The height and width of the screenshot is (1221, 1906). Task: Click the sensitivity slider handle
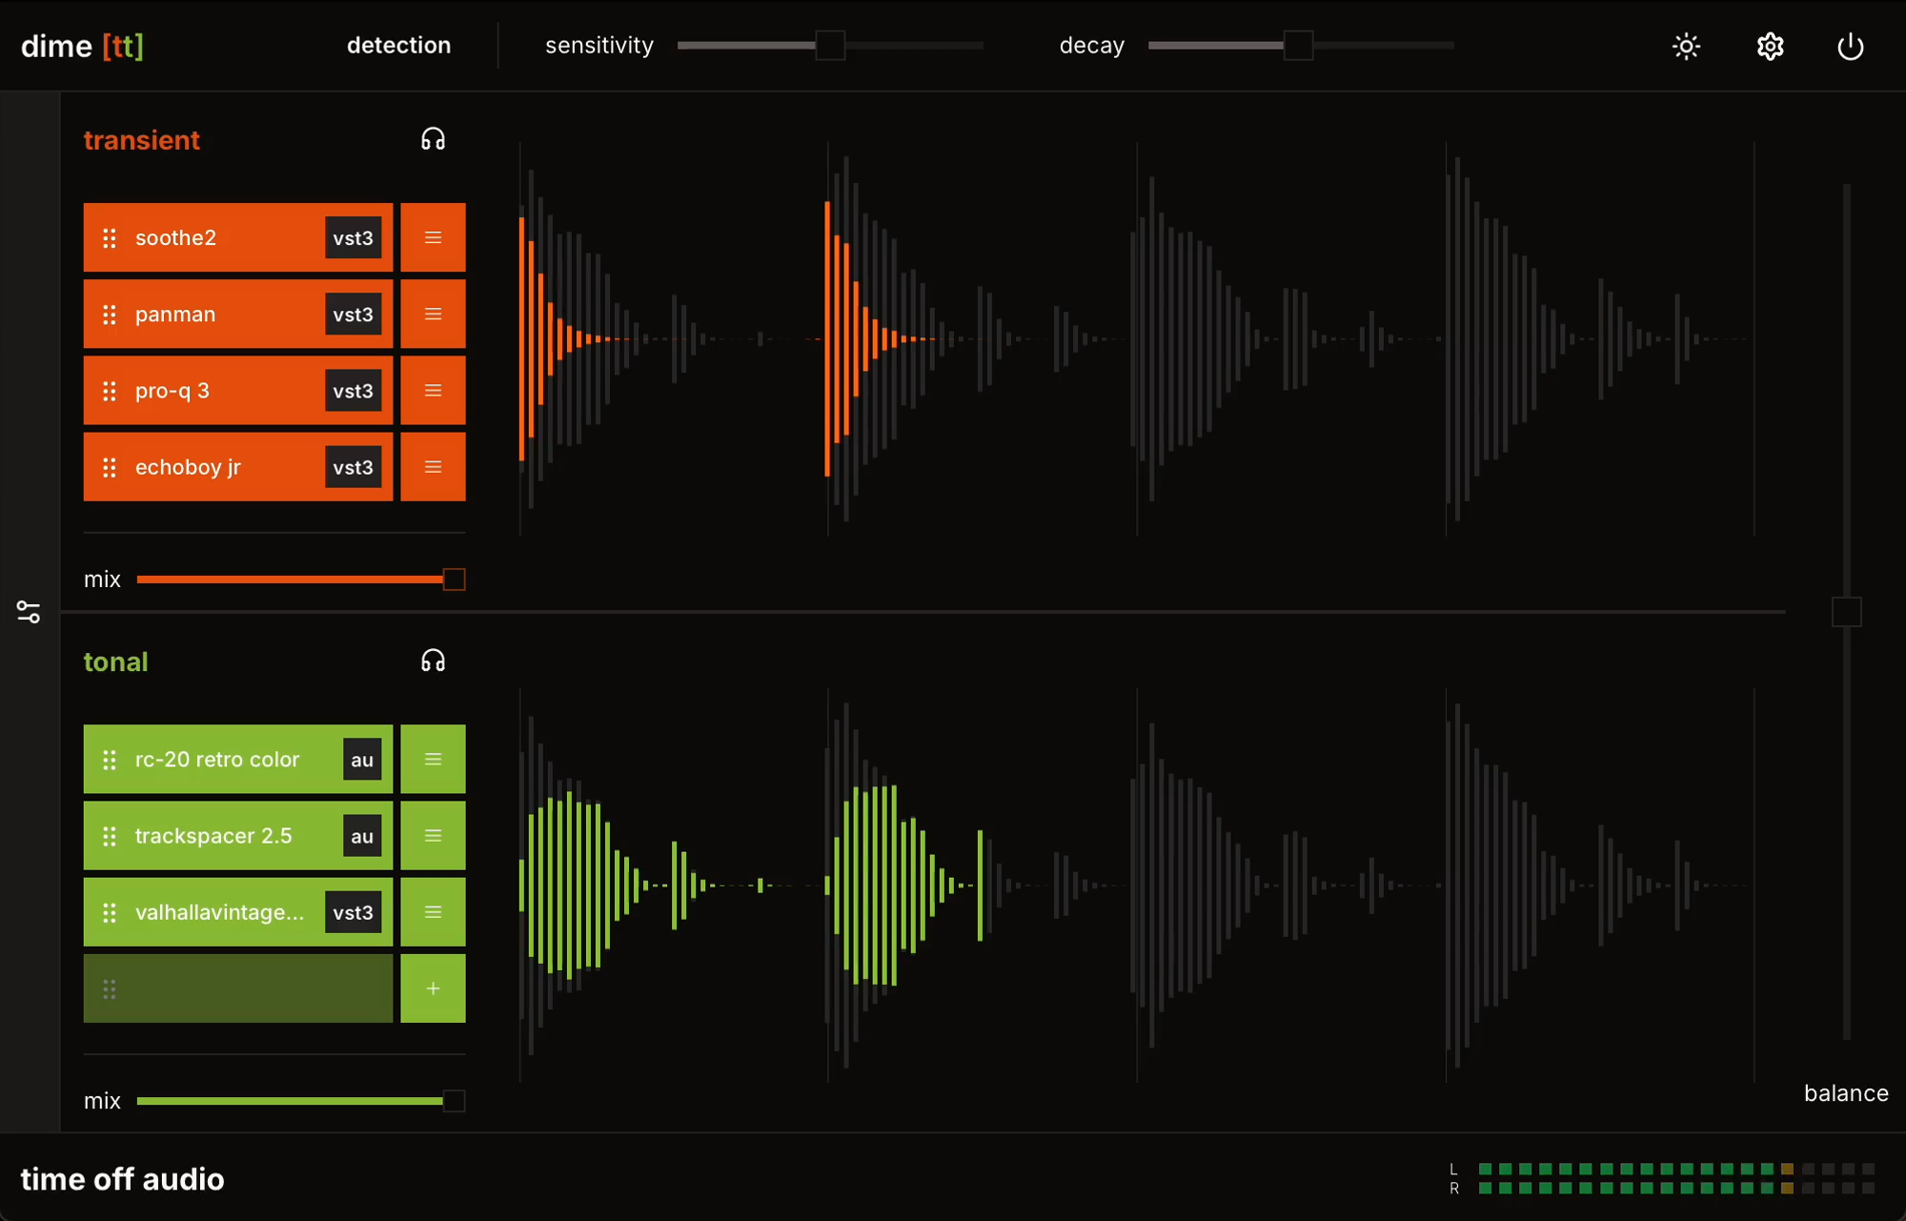pyautogui.click(x=830, y=45)
